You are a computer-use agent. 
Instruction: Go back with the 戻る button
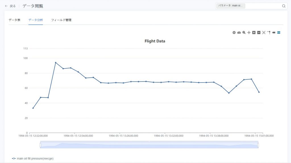[10, 6]
